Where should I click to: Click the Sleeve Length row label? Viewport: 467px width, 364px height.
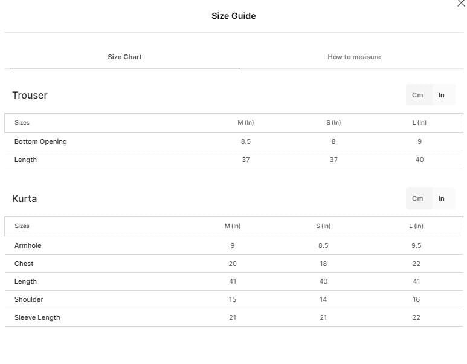tap(37, 318)
